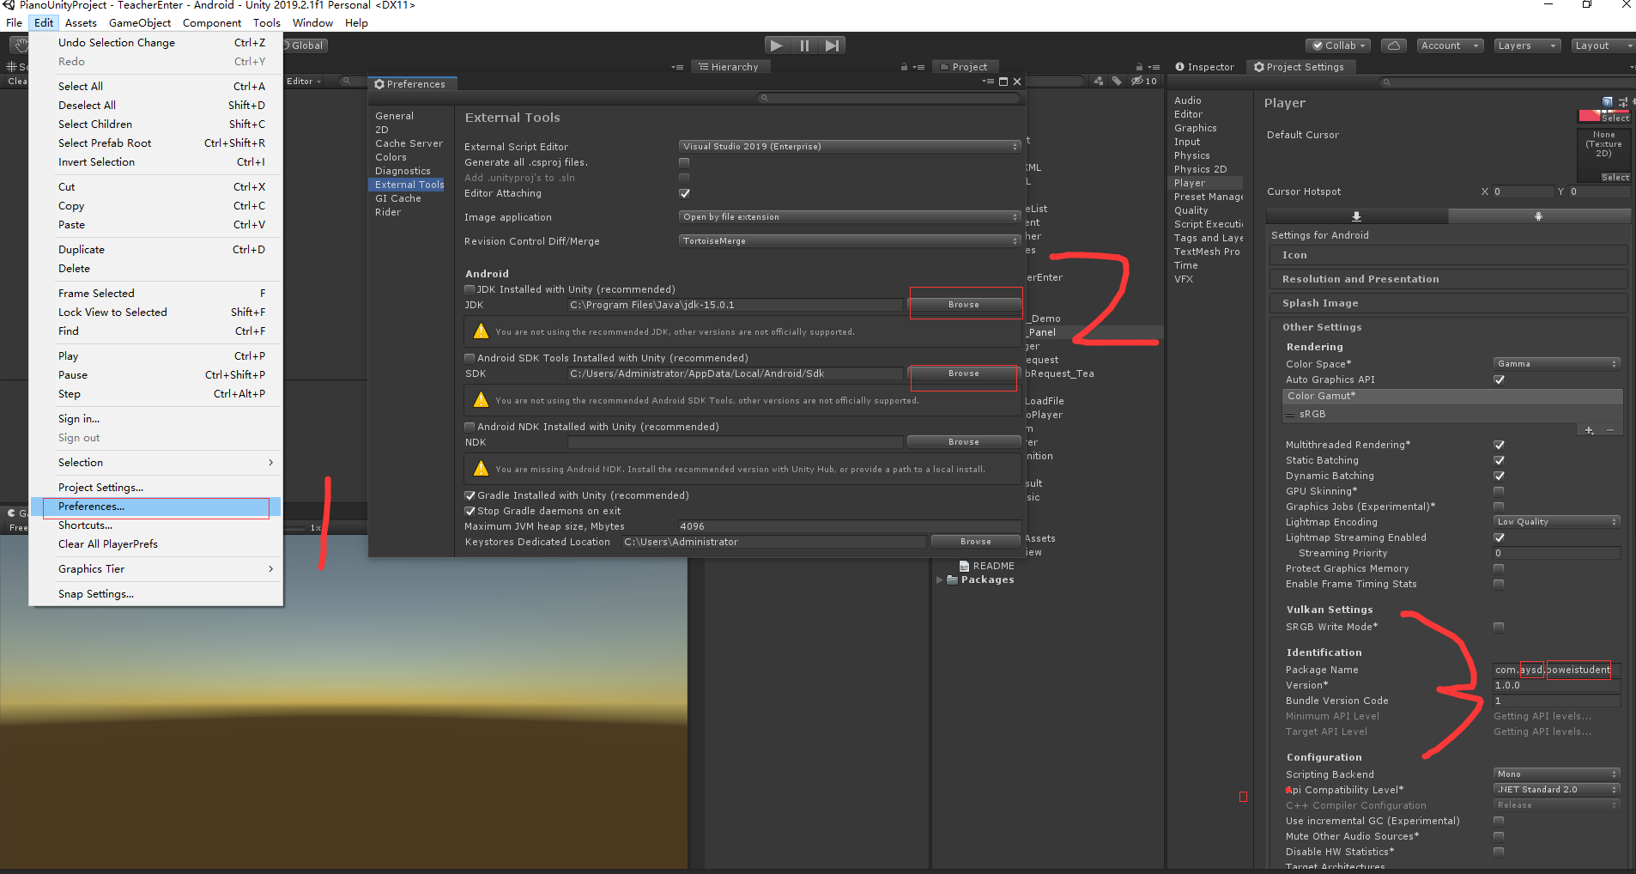Open the Collab dropdown

click(x=1339, y=46)
